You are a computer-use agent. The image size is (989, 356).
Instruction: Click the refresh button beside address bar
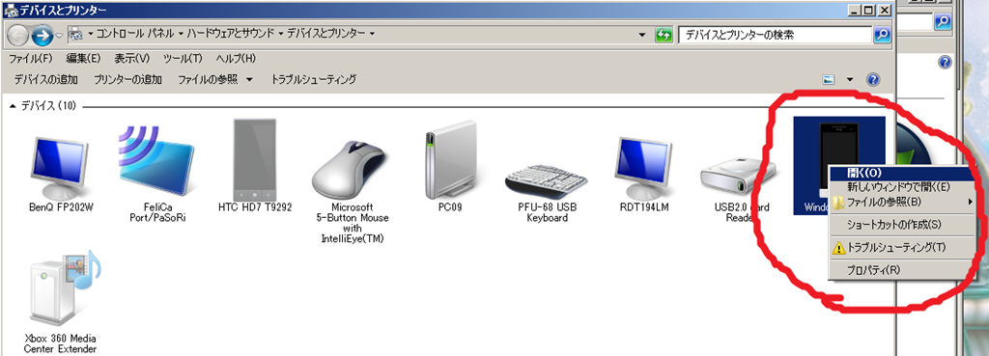pyautogui.click(x=663, y=35)
